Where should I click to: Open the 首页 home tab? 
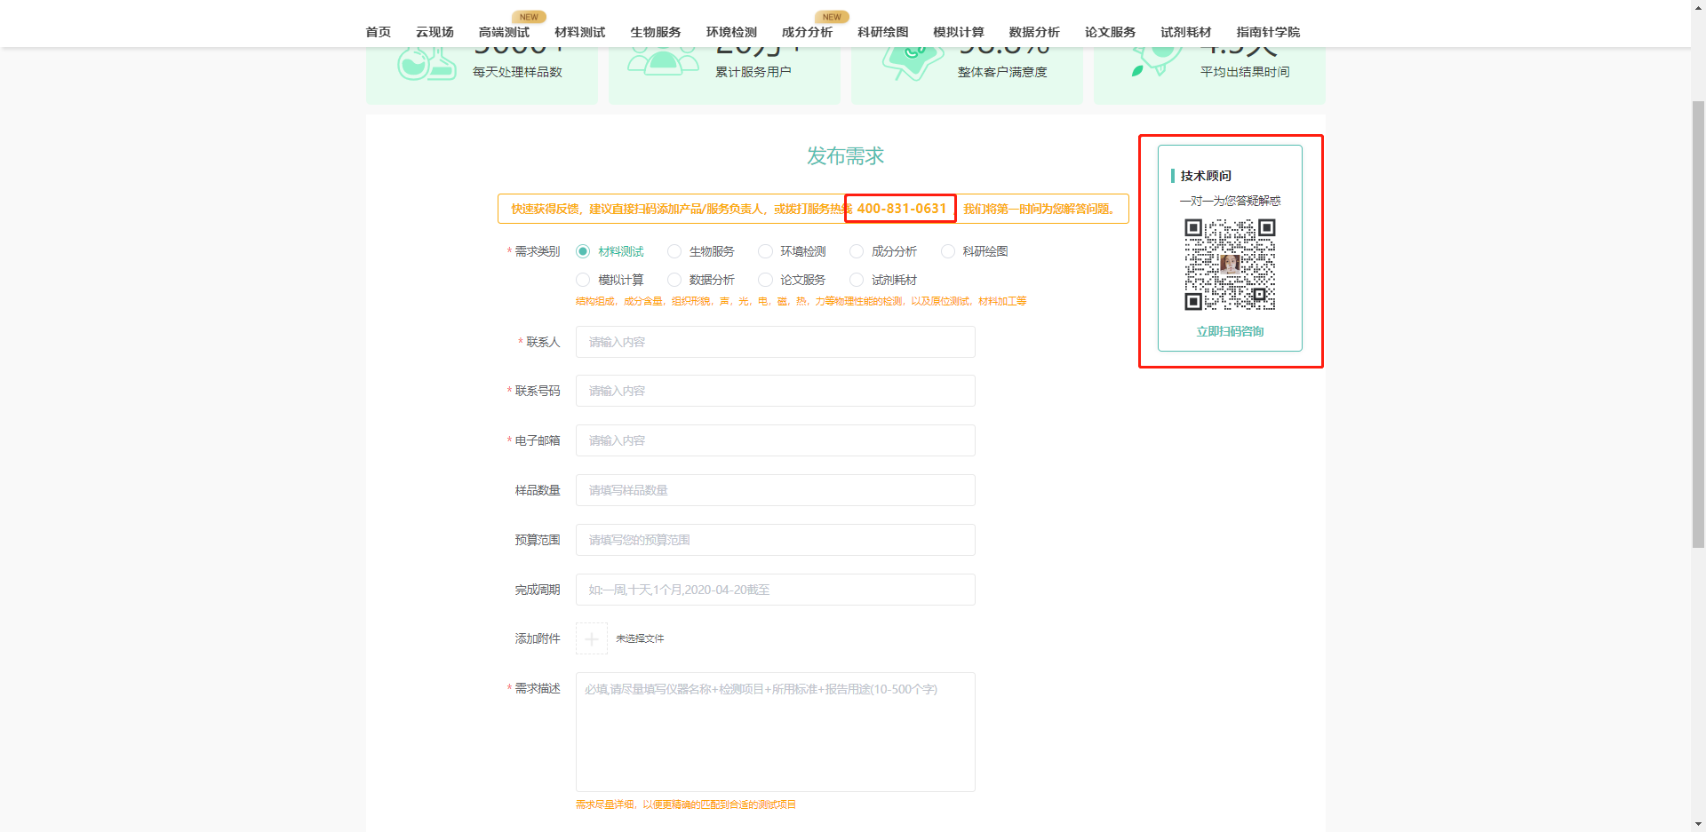tap(378, 32)
